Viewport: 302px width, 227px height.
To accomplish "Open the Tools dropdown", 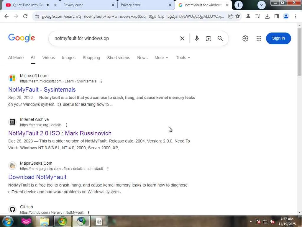I will (183, 58).
